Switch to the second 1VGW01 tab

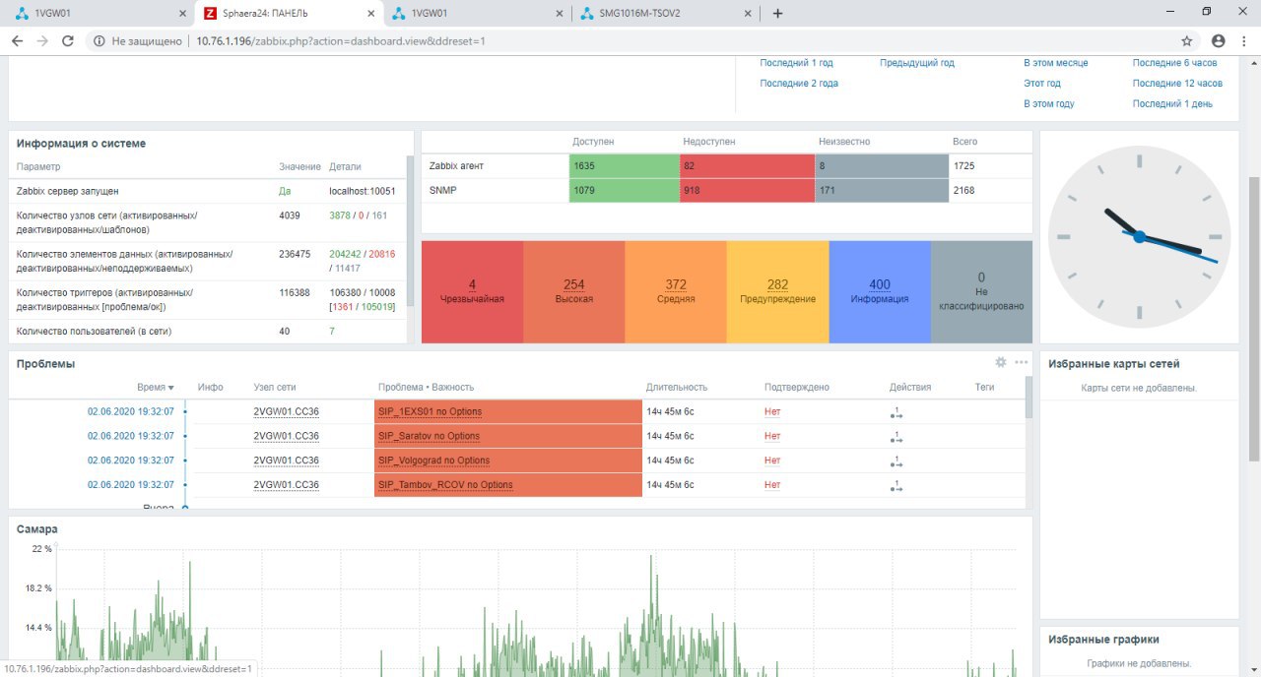tap(476, 14)
